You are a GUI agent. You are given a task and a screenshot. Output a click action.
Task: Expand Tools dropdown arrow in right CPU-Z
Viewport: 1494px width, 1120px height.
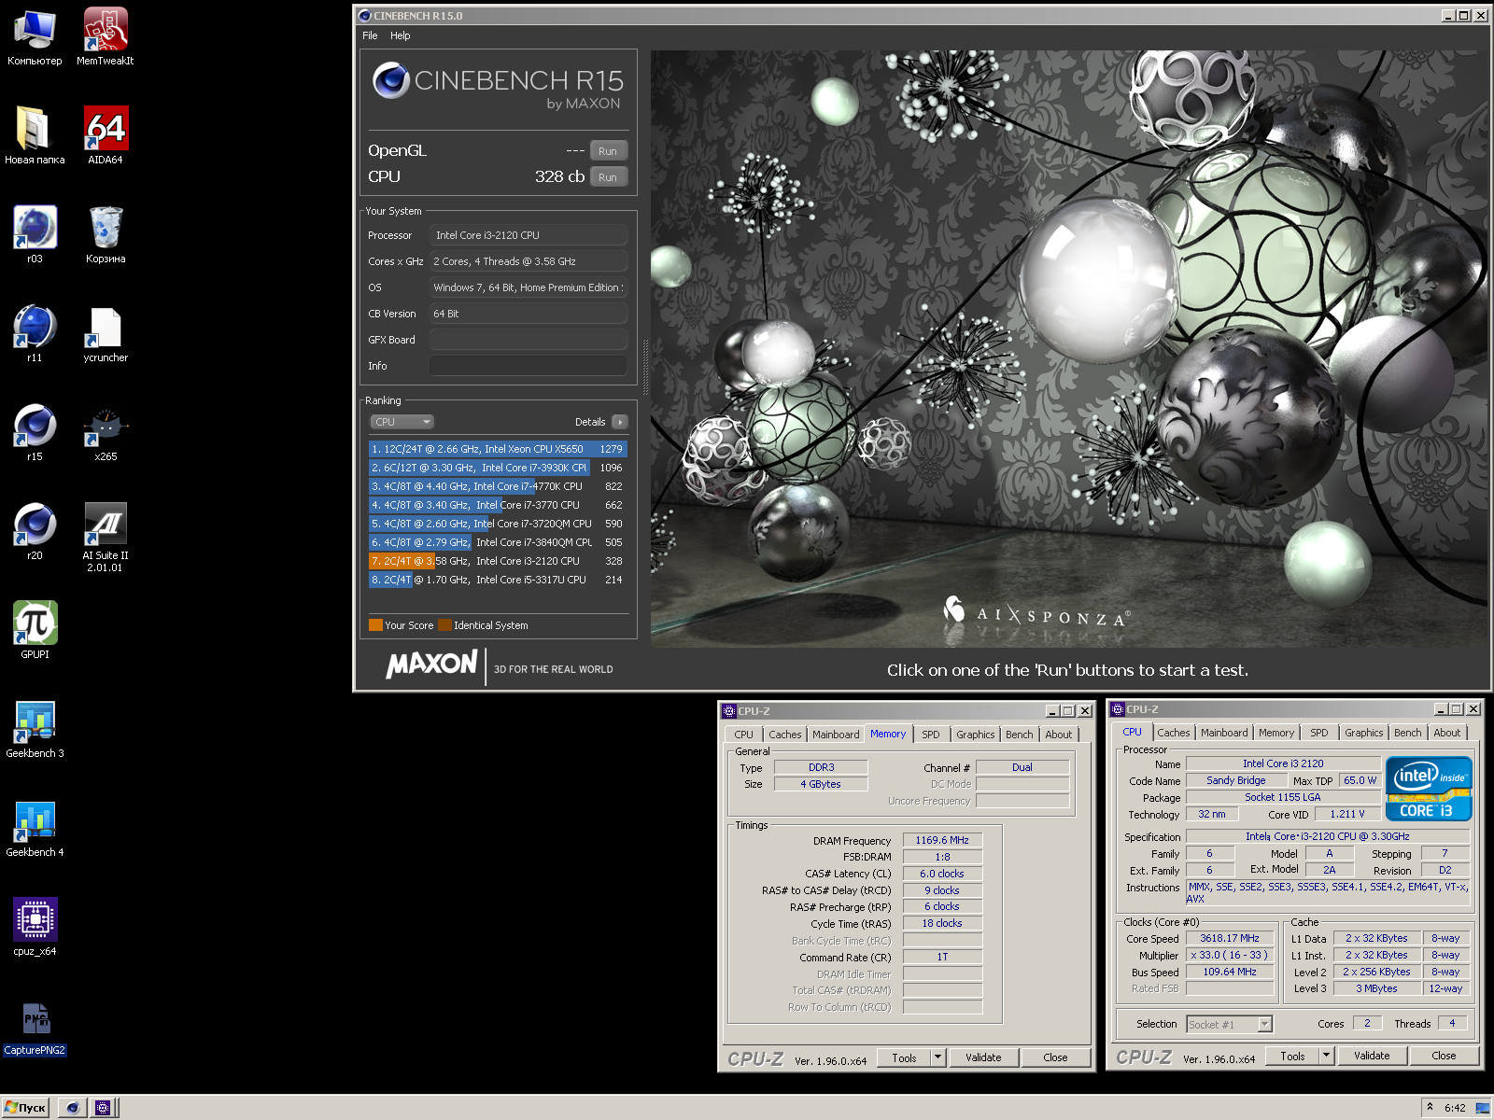pyautogui.click(x=1327, y=1056)
